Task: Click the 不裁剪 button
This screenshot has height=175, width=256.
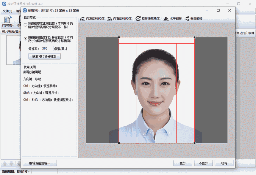Action: 203,163
